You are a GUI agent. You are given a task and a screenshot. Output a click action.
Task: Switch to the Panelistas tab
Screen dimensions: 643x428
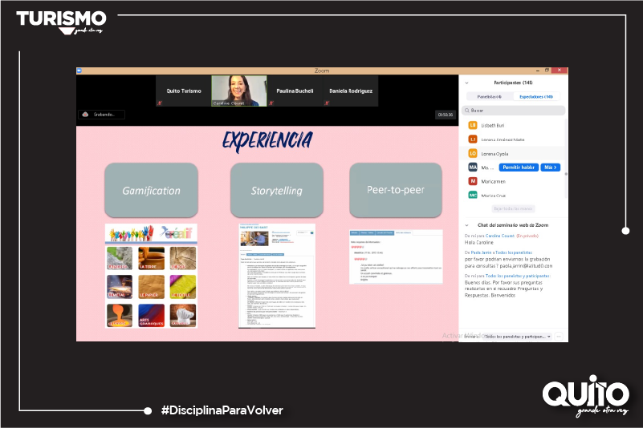489,96
